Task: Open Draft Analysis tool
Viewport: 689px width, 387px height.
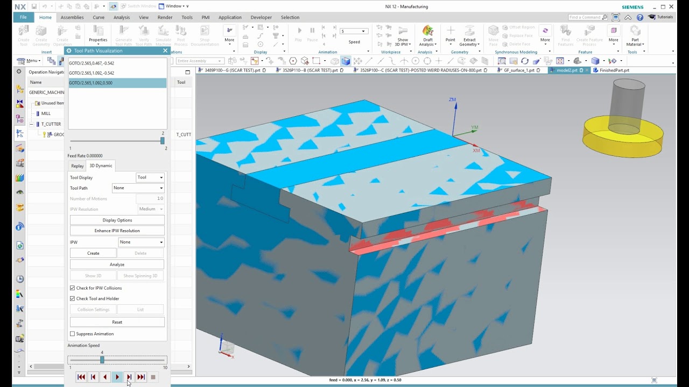Action: point(428,35)
